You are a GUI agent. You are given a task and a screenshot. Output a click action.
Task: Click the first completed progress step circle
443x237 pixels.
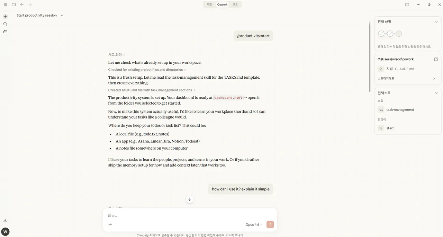[381, 34]
